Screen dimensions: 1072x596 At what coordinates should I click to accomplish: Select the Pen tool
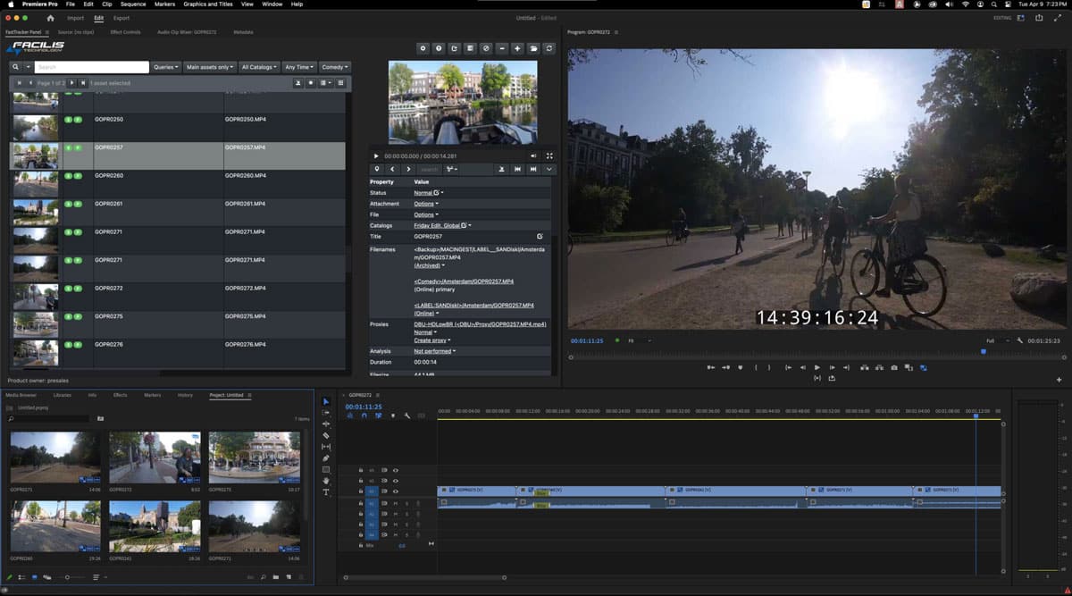(325, 458)
